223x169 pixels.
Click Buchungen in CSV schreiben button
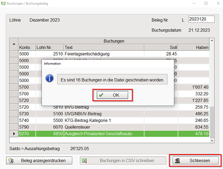point(123,161)
